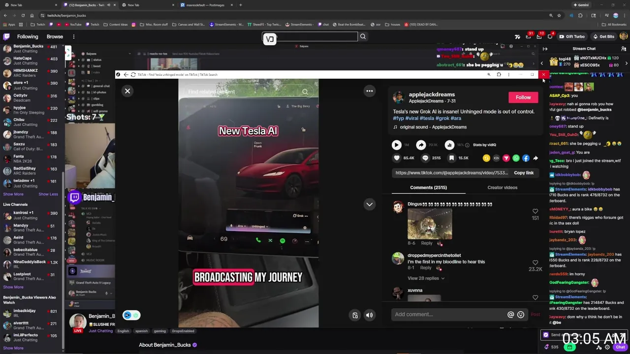This screenshot has width=630, height=354.
Task: Click Show Less in Twitch sidebar
Action: pos(48,194)
